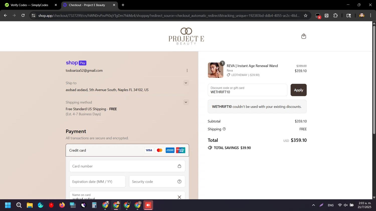Click the battery tray icon
This screenshot has height=211, width=376.
pos(352,205)
